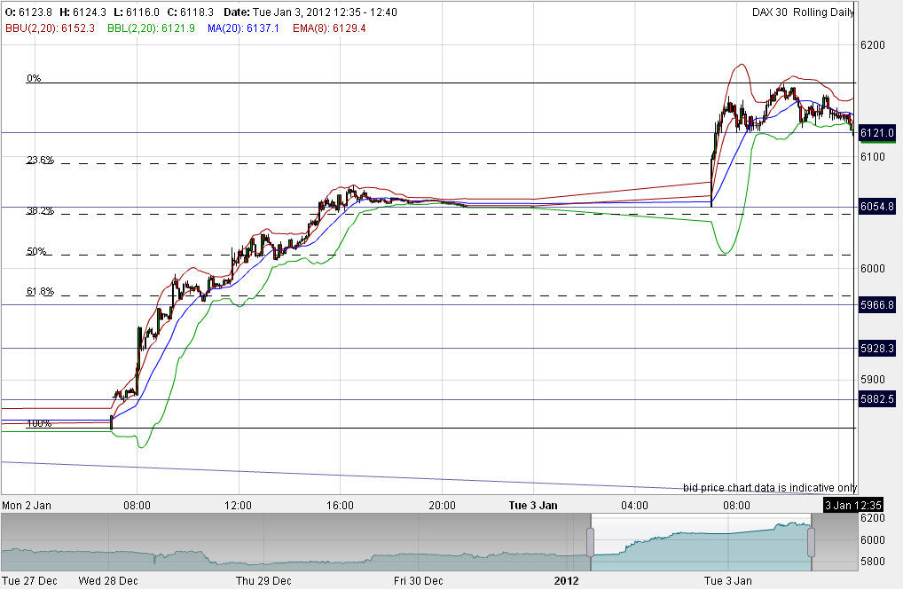Click the bid price indicative disclaimer text

tap(768, 488)
